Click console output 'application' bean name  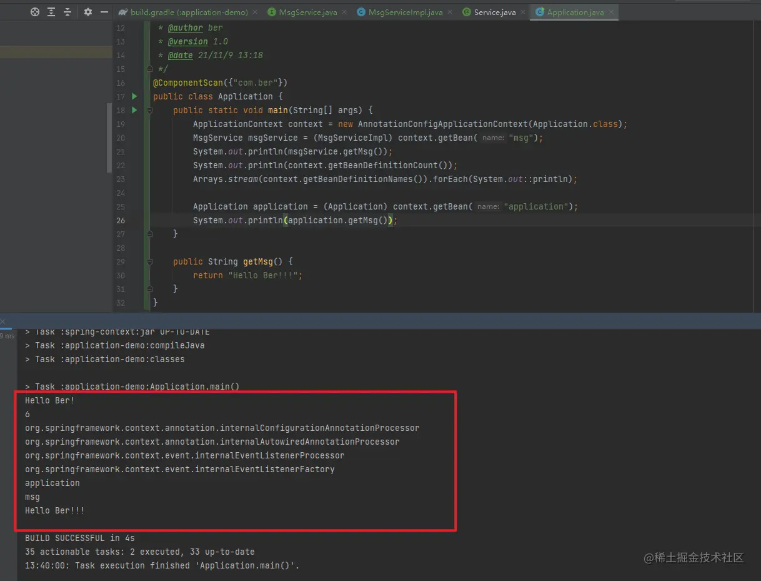pyautogui.click(x=52, y=483)
